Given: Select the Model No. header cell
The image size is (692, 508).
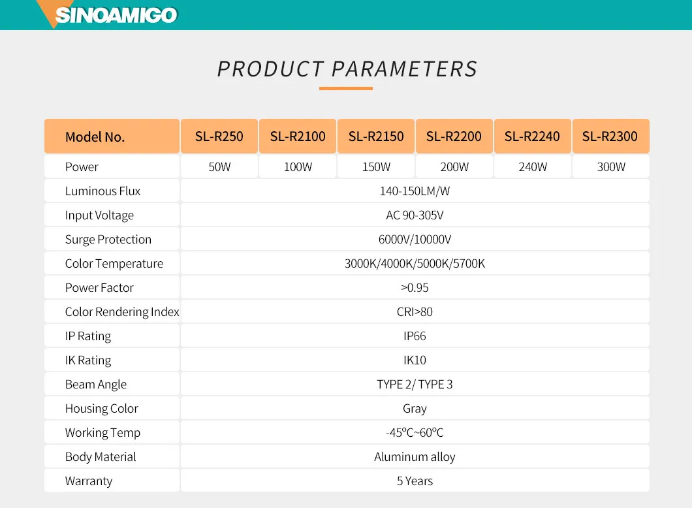Looking at the screenshot, I should click(x=95, y=137).
